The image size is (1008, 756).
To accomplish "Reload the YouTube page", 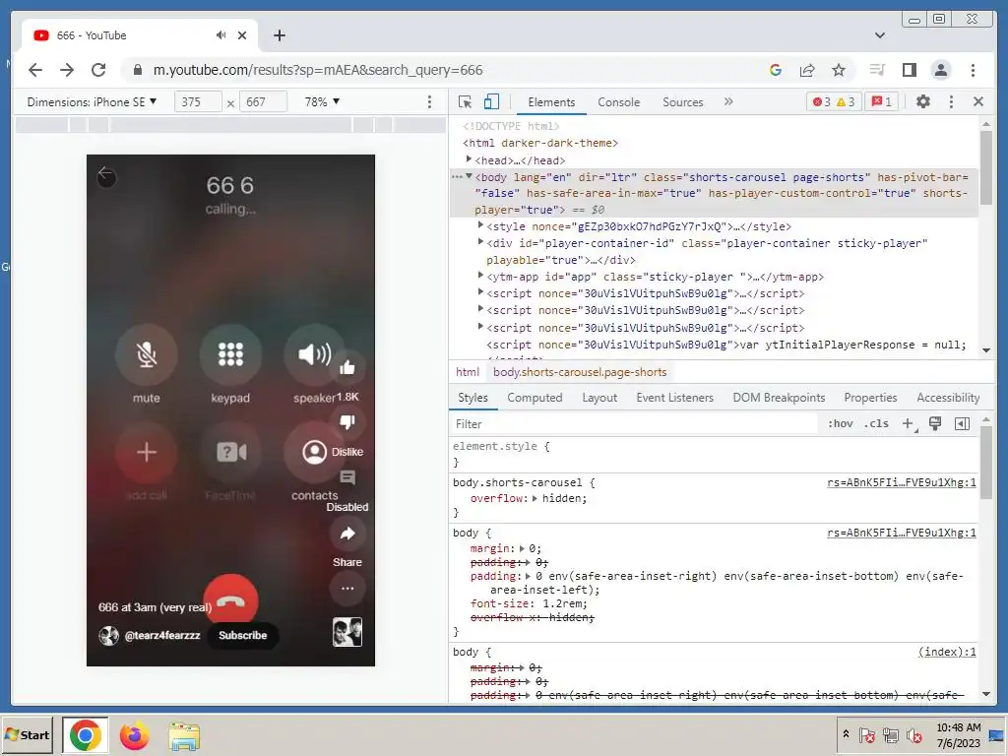I will (98, 70).
